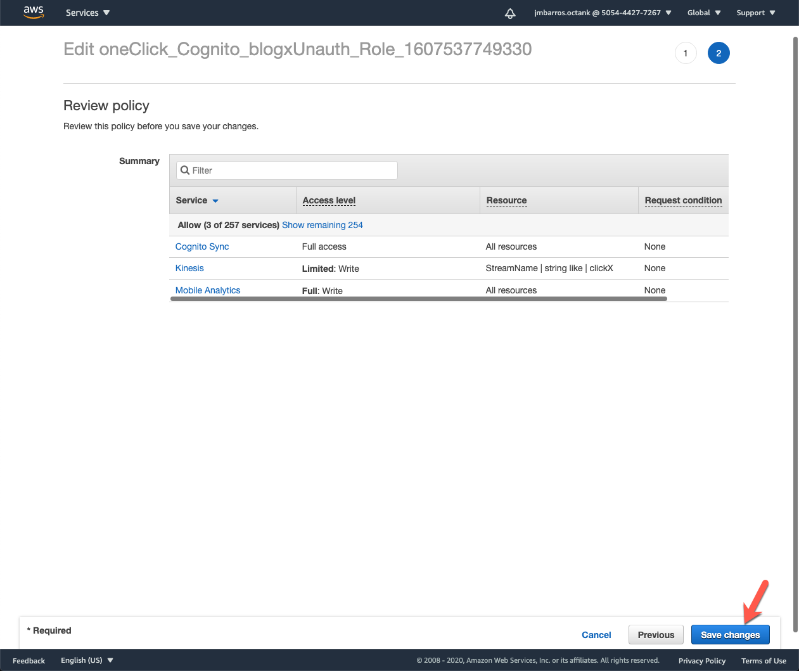Click 'Full access' for Cognito Sync

324,246
